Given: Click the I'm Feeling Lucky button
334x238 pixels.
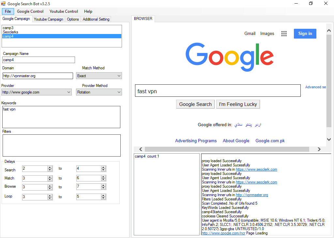Looking at the screenshot, I should (238, 104).
